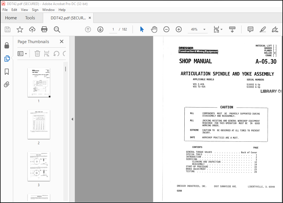This screenshot has height=203, width=283.
Task: Click the 'Page Thumbnails' panel title
Action: [x=33, y=42]
